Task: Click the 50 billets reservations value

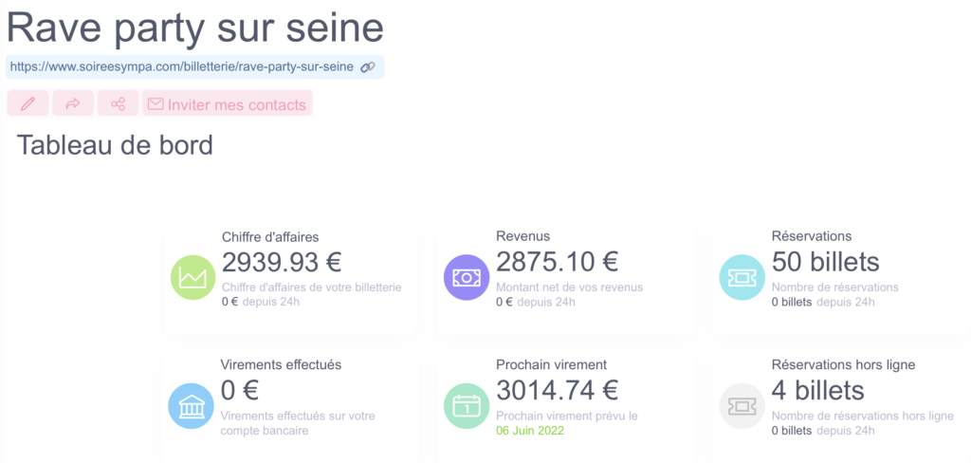Action: coord(826,262)
